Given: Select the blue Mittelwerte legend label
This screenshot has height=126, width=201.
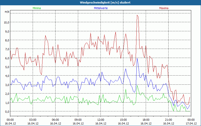Looking at the screenshot, I should (x=101, y=8).
